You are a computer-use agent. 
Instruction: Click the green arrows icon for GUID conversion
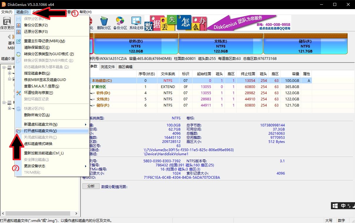click(x=18, y=54)
